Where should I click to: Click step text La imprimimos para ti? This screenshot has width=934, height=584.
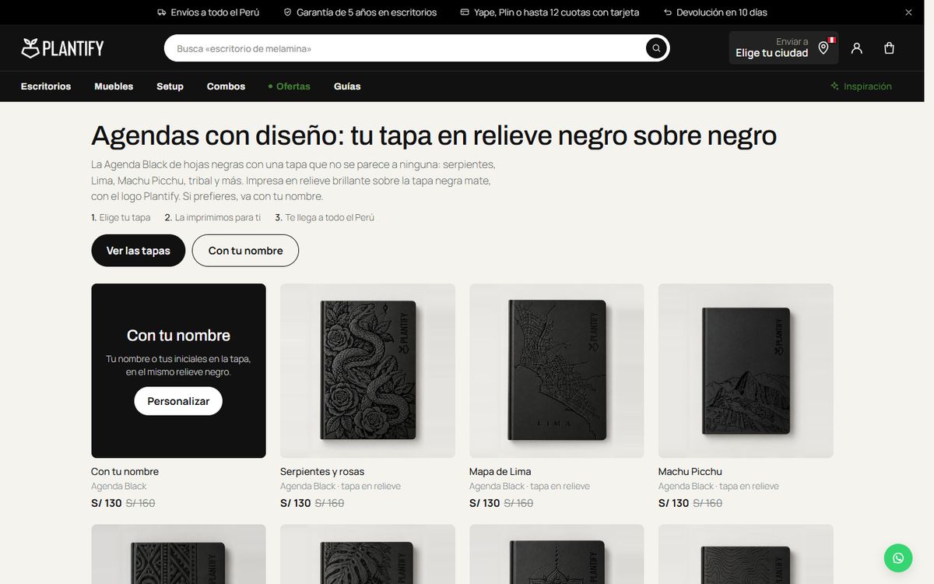tap(218, 217)
